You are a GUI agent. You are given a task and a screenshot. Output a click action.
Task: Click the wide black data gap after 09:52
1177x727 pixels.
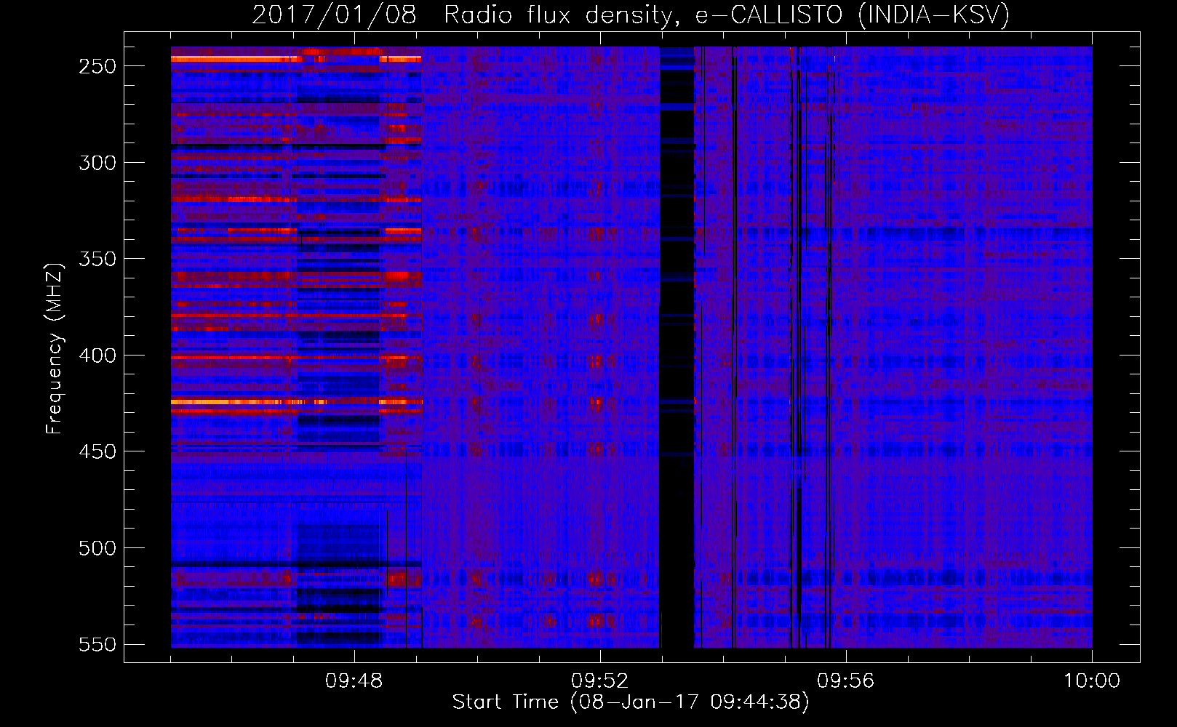pos(677,348)
